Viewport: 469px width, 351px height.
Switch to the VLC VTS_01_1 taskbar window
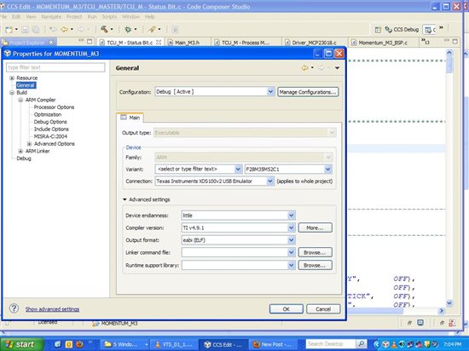coord(173,344)
